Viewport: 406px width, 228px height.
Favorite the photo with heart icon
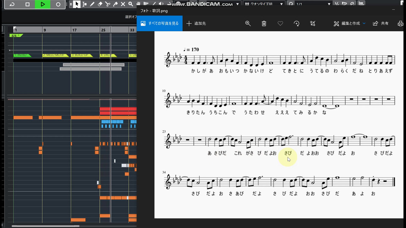coord(280,24)
